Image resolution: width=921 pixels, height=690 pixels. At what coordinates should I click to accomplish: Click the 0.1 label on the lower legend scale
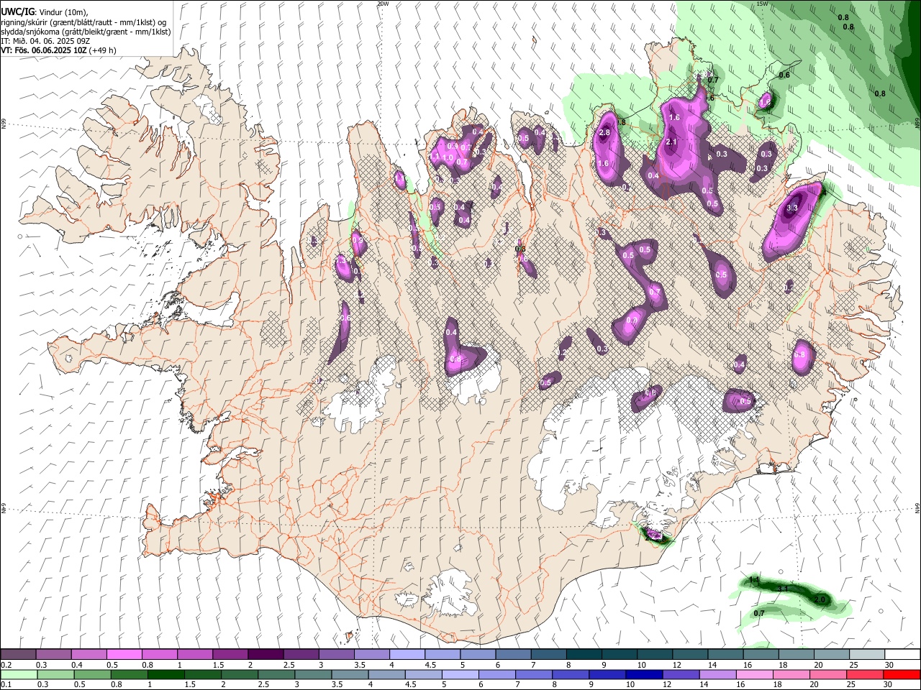[6, 684]
